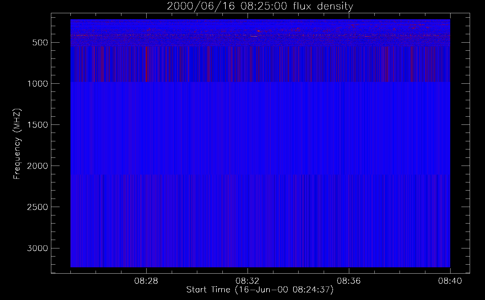
Task: Click the 2000 frequency tick label
Action: 37,166
